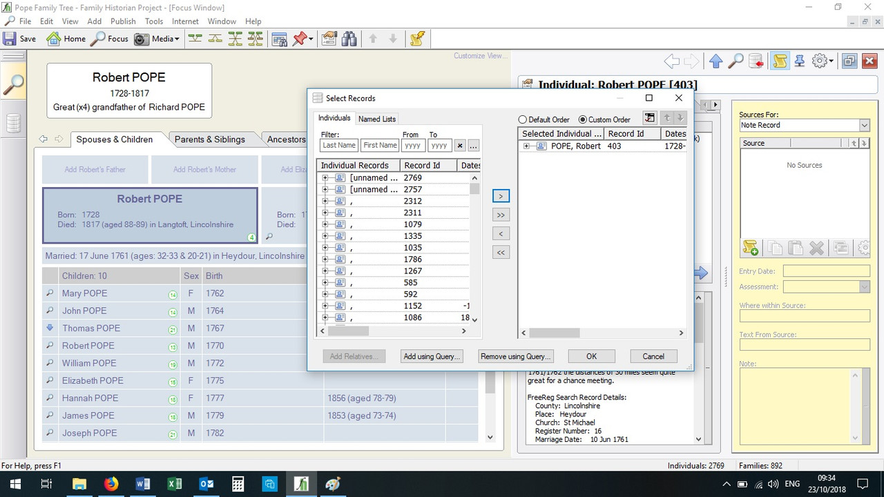Click the Ancestors diagram icon
The image size is (884, 497).
tap(195, 39)
